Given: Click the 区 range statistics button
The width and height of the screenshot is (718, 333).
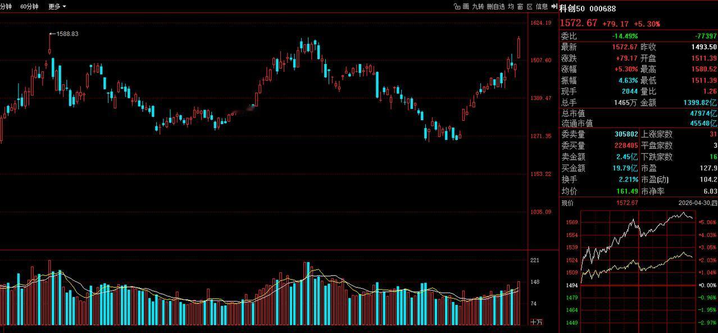Looking at the screenshot, I should tap(529, 7).
